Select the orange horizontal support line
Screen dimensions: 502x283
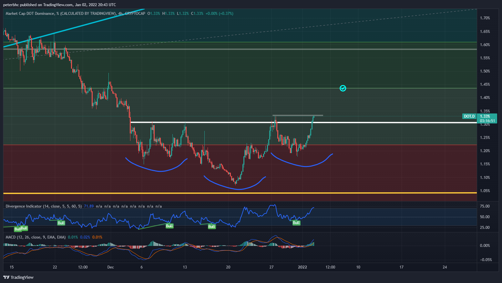click(x=240, y=193)
